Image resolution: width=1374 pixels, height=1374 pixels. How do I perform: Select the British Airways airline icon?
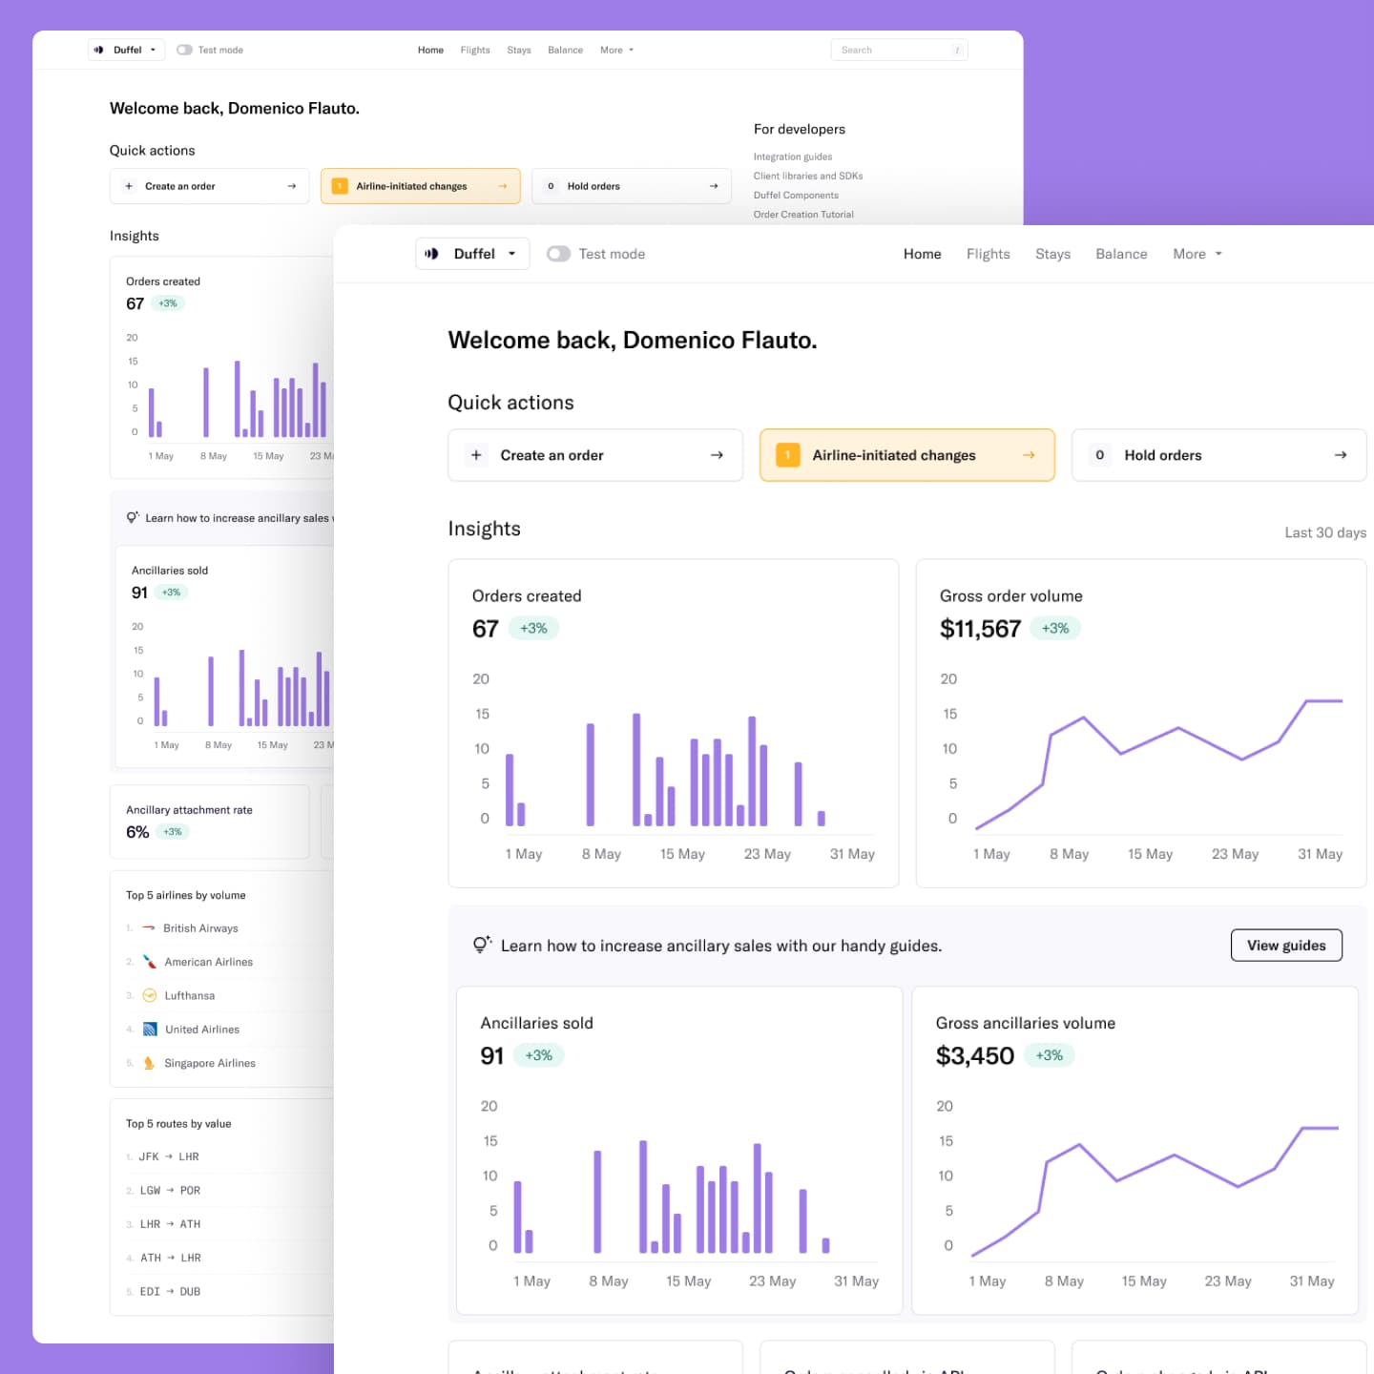(149, 927)
